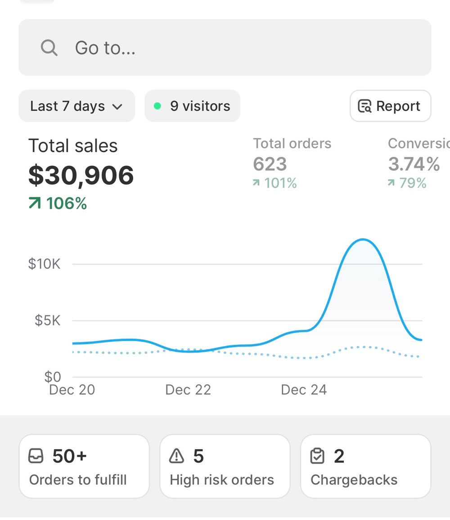View the 9 visitors live view
The width and height of the screenshot is (450, 520).
[193, 106]
